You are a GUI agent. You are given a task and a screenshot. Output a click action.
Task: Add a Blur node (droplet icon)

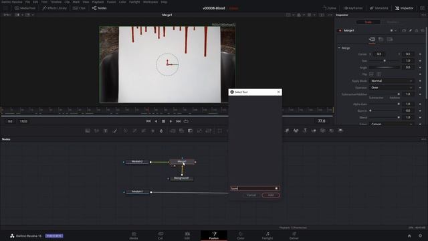161,131
